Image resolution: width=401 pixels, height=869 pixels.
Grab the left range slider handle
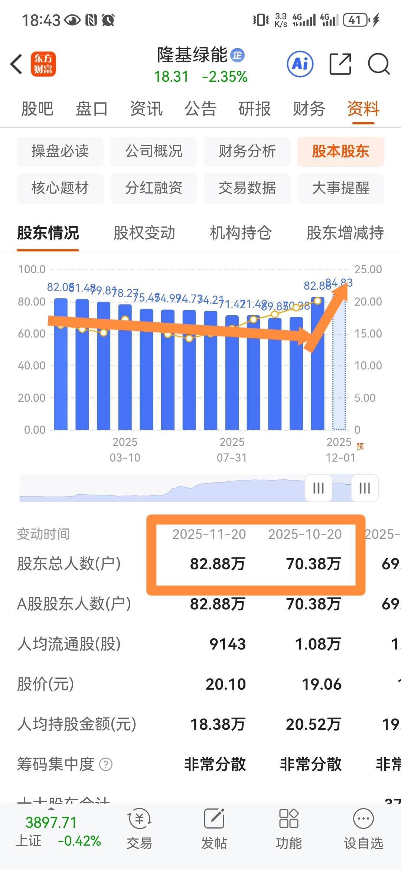tap(318, 488)
